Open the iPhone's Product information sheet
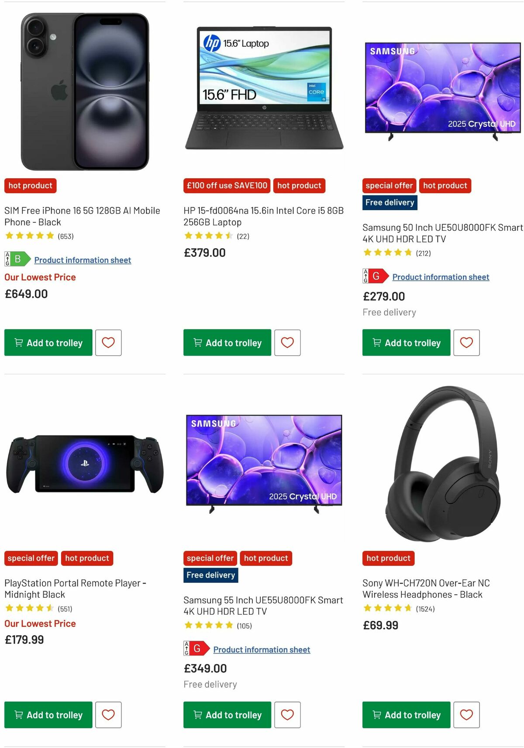This screenshot has height=748, width=524. click(83, 260)
